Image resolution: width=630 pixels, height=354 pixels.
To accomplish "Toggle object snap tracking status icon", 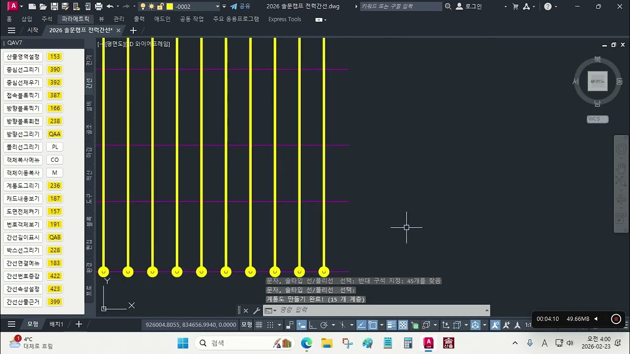I will click(x=361, y=325).
